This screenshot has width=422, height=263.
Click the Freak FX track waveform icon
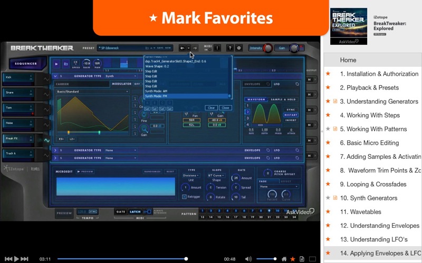[x=46, y=140]
